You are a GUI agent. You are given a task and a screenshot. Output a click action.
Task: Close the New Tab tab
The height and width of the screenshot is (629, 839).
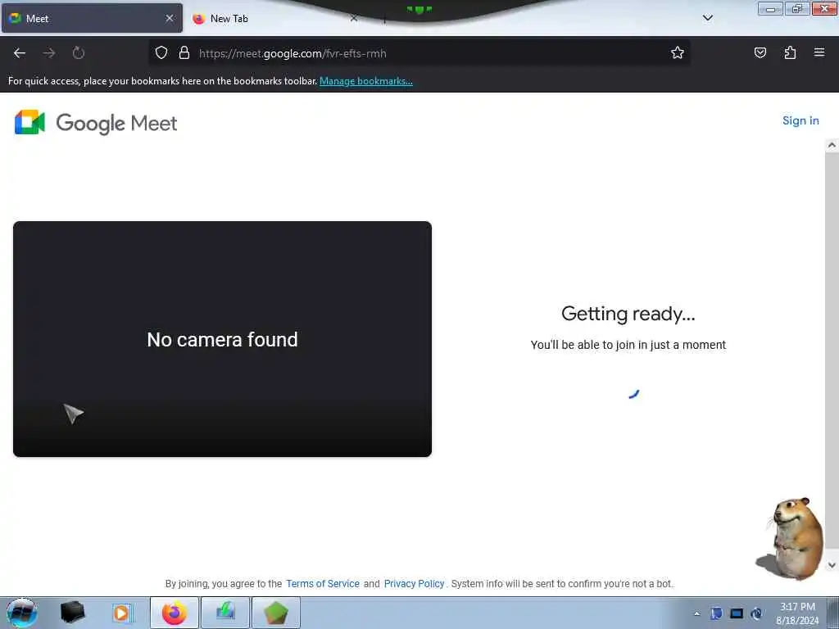point(354,18)
